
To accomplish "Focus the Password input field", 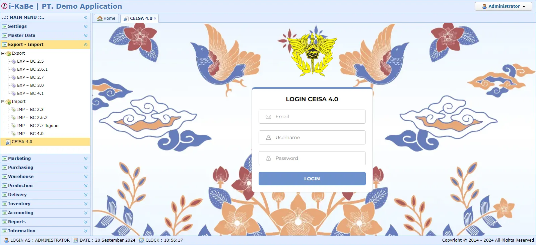I will click(312, 158).
